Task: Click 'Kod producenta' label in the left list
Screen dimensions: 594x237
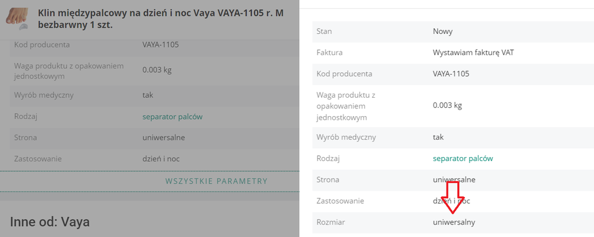Action: (42, 44)
